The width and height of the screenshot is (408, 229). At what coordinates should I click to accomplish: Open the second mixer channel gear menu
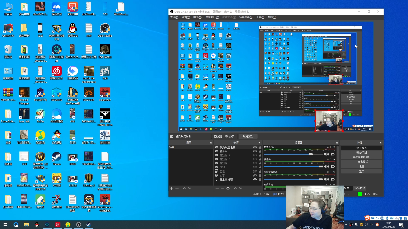click(x=333, y=167)
